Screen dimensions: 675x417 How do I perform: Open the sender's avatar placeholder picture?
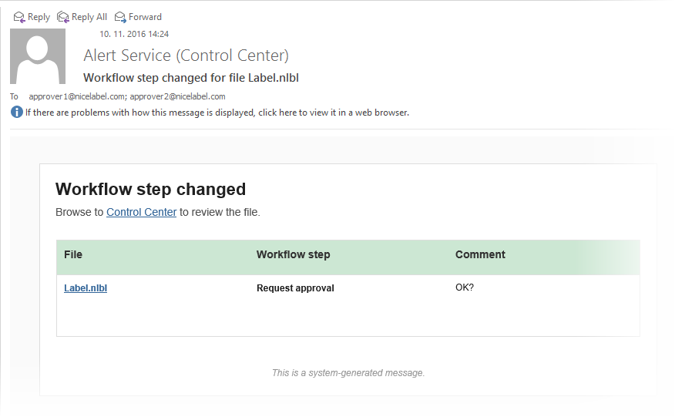pyautogui.click(x=38, y=56)
